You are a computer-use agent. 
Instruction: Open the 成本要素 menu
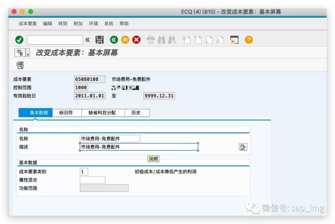click(28, 24)
